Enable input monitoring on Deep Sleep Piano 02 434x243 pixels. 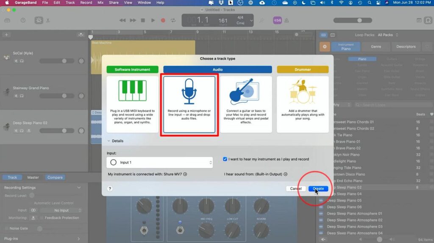click(x=28, y=130)
